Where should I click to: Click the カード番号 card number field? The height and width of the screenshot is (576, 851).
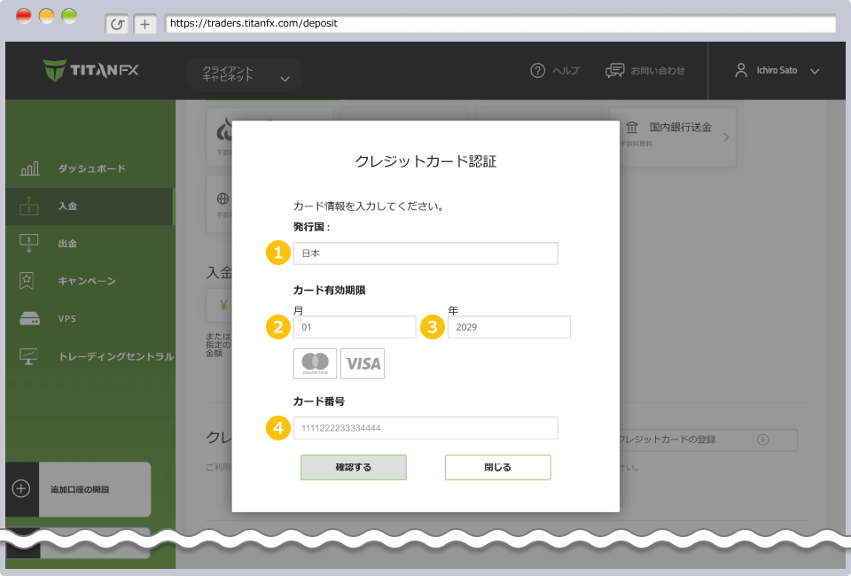[425, 427]
